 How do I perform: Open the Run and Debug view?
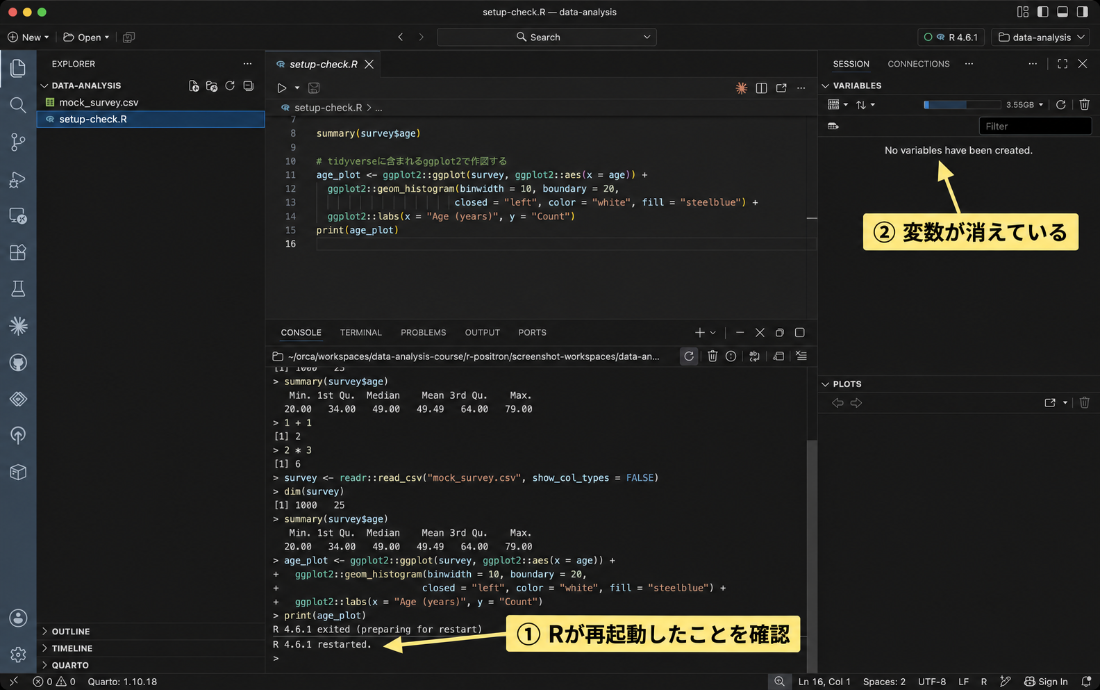(18, 179)
